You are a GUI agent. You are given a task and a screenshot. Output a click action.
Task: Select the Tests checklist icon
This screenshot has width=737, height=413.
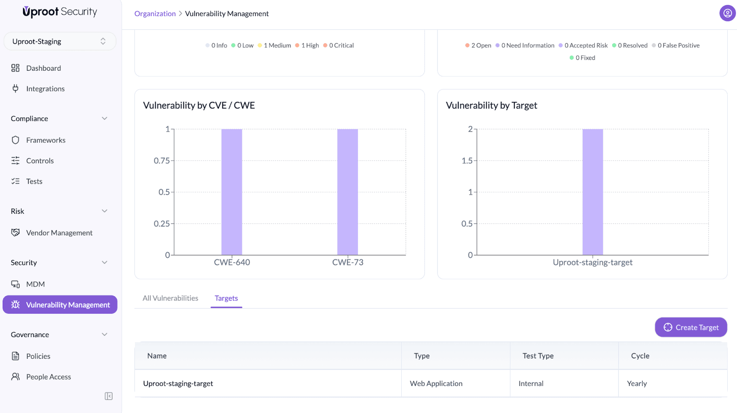click(15, 181)
